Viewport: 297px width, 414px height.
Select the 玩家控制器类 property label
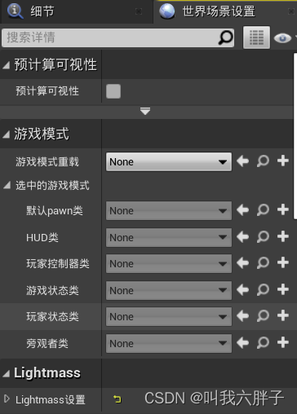(x=58, y=264)
